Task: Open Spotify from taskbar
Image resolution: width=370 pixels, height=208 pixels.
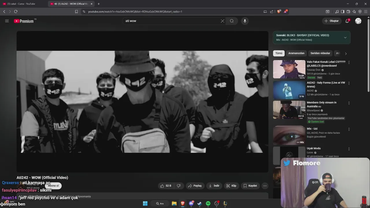Action: coord(208,203)
